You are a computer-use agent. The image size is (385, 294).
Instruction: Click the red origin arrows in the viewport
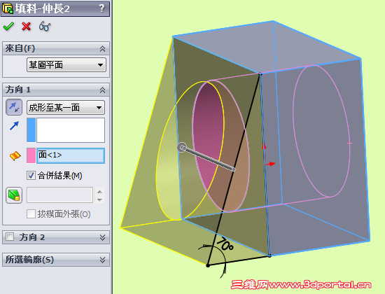(x=268, y=155)
